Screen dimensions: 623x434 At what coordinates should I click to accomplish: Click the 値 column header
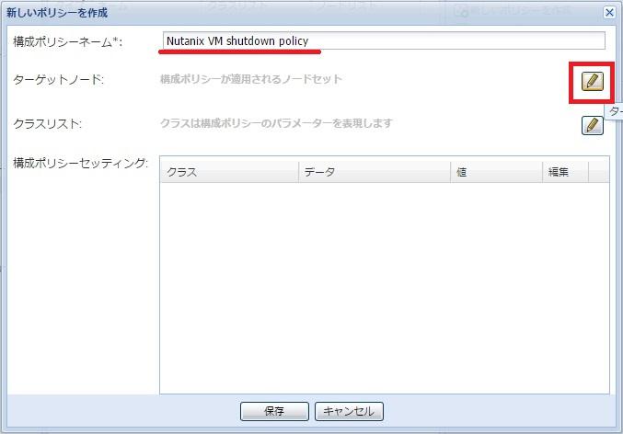(x=496, y=172)
